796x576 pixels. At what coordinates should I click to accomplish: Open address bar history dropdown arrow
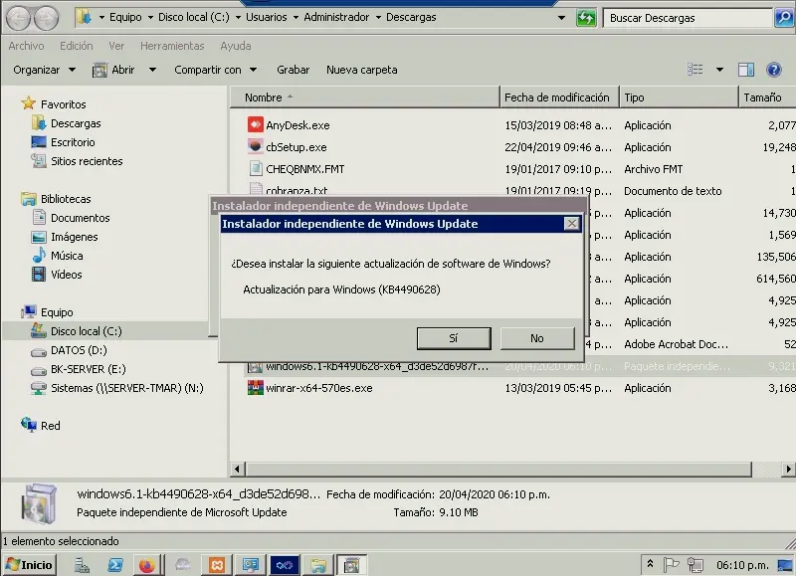pyautogui.click(x=561, y=18)
